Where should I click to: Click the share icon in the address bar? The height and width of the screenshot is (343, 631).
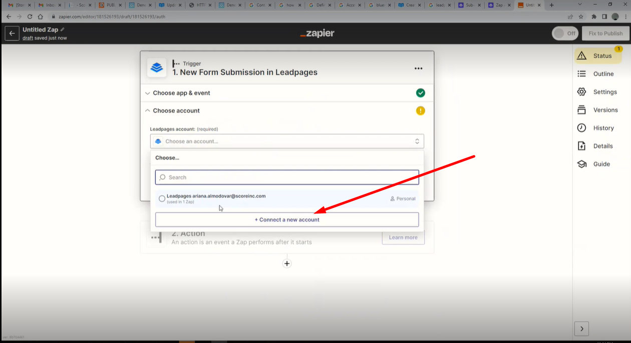click(570, 16)
